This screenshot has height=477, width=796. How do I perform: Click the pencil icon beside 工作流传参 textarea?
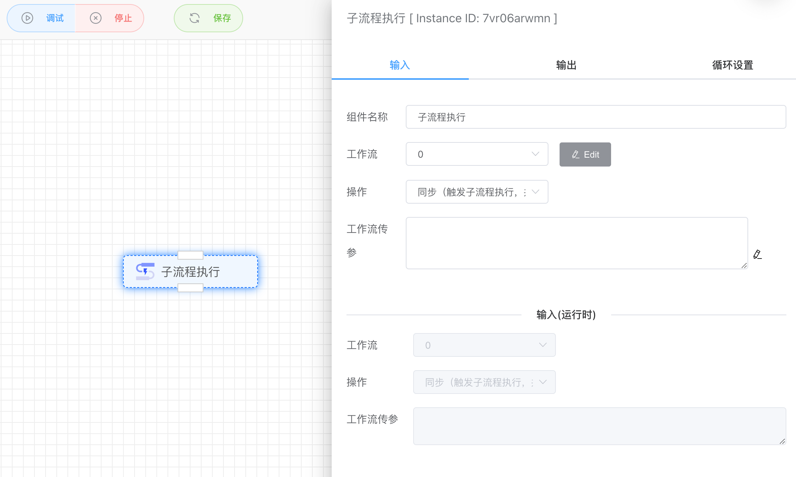(x=758, y=255)
